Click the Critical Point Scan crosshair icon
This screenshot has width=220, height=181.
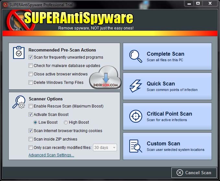pyautogui.click(x=135, y=116)
